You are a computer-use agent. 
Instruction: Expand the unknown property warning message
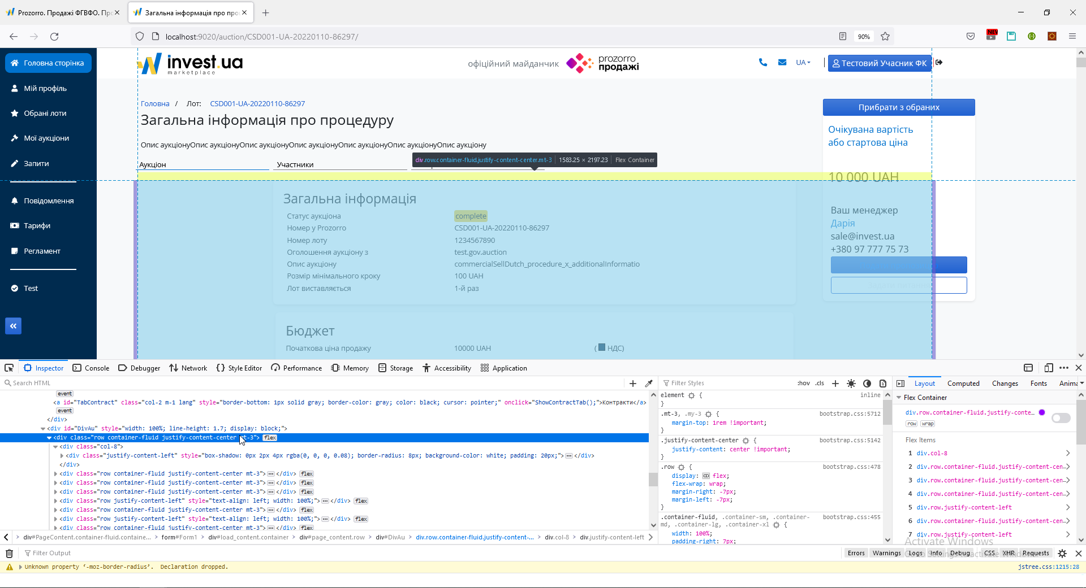[x=20, y=567]
